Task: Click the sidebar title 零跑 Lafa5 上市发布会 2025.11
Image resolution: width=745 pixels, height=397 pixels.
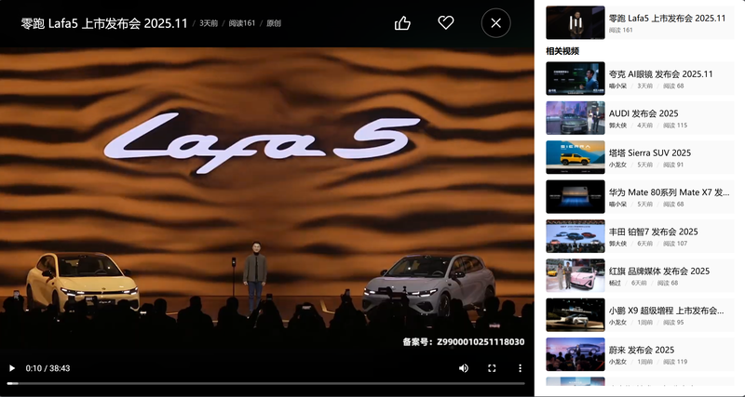Action: pos(667,18)
